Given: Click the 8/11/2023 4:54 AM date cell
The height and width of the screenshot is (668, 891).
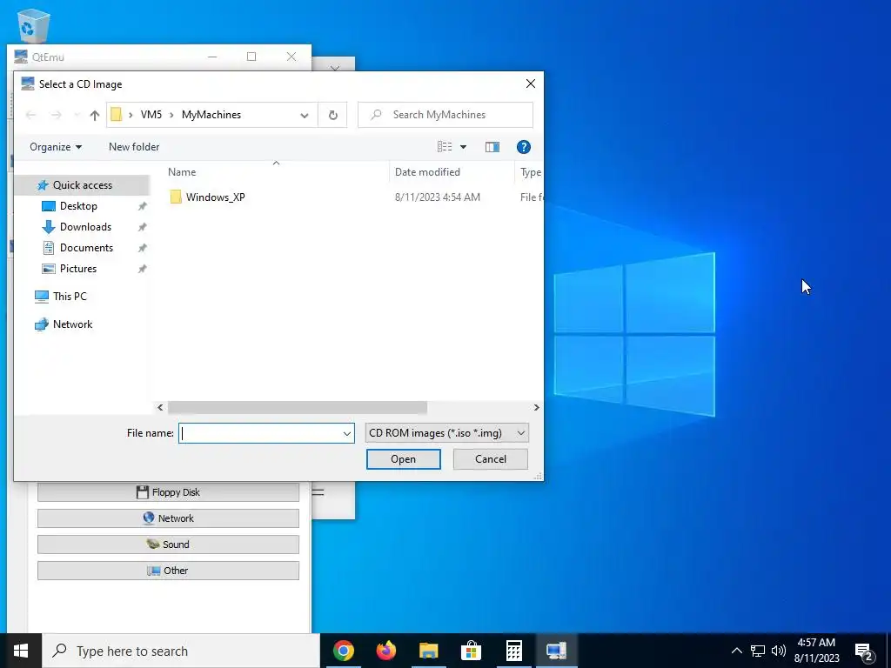Looking at the screenshot, I should click(438, 197).
